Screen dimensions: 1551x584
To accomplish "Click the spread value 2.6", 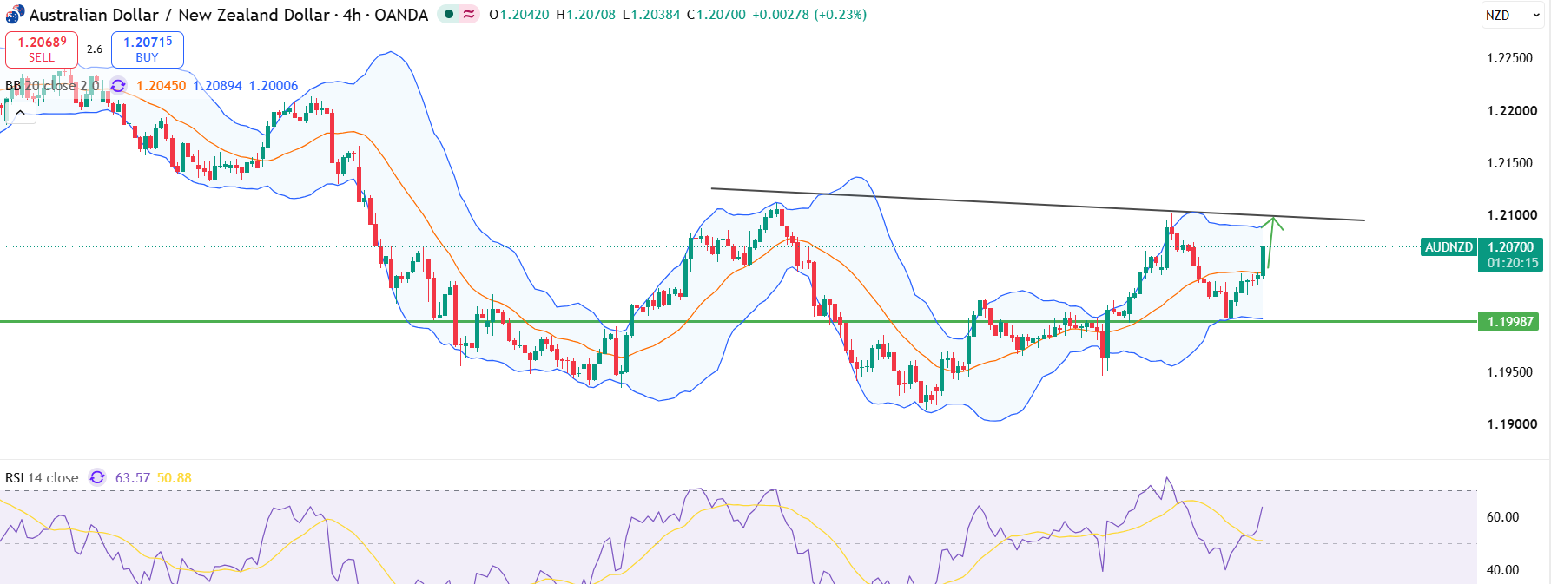I will click(x=95, y=49).
